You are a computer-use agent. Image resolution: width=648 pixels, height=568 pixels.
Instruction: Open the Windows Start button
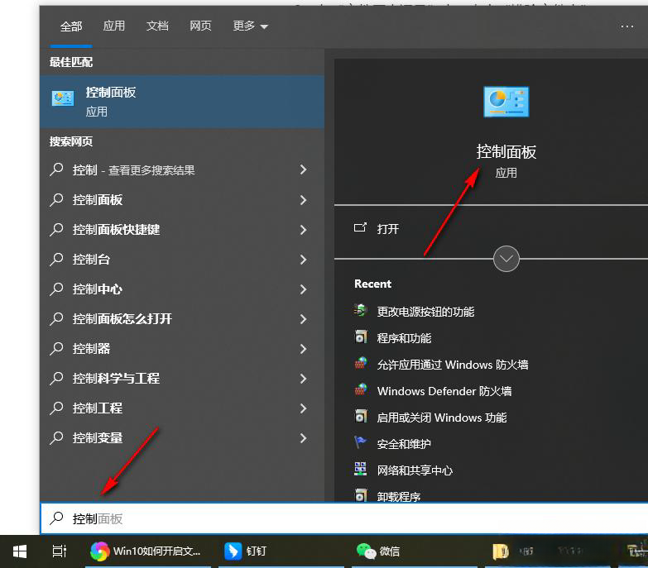pyautogui.click(x=19, y=551)
